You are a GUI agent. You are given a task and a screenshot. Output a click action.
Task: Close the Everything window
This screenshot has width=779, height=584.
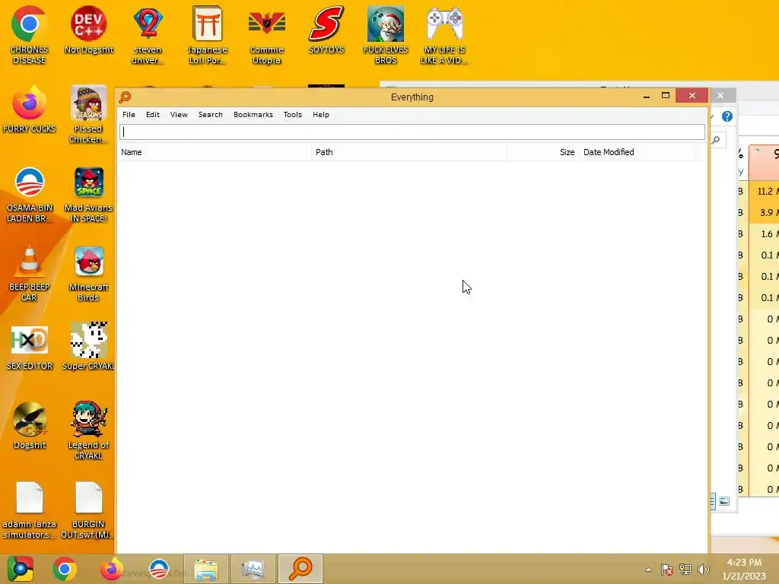click(692, 96)
